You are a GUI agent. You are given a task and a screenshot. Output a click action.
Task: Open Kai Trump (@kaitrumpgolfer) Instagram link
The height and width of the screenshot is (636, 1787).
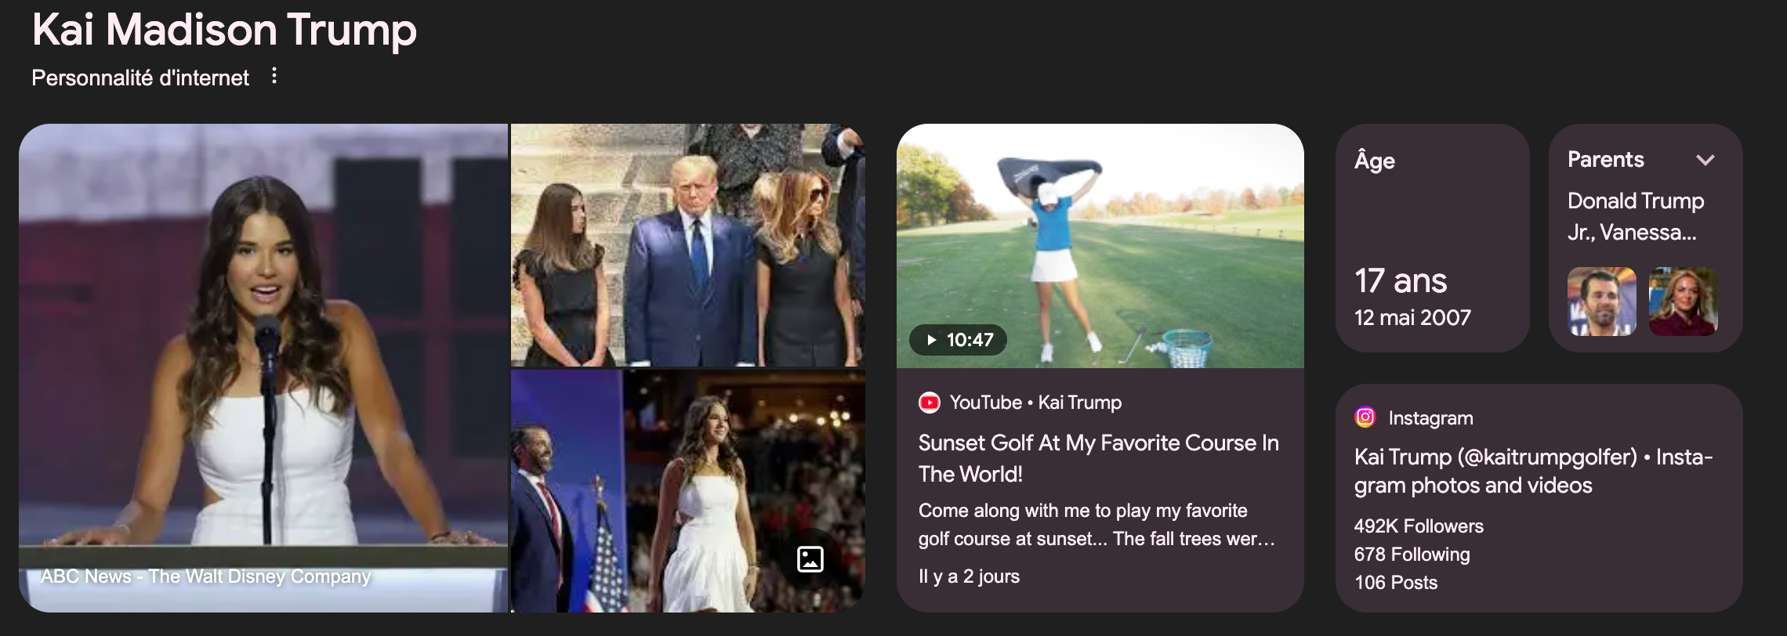click(x=1533, y=471)
